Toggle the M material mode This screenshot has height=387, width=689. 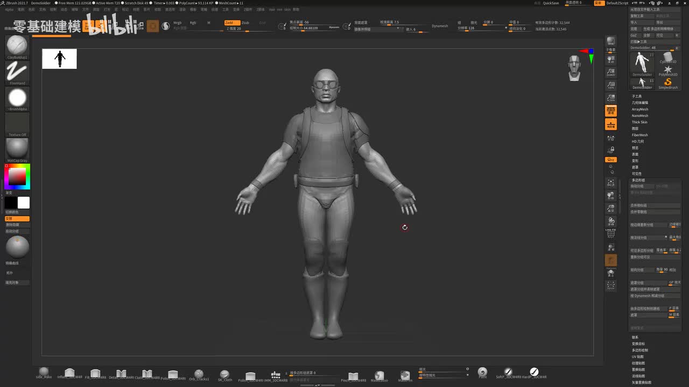pyautogui.click(x=209, y=23)
